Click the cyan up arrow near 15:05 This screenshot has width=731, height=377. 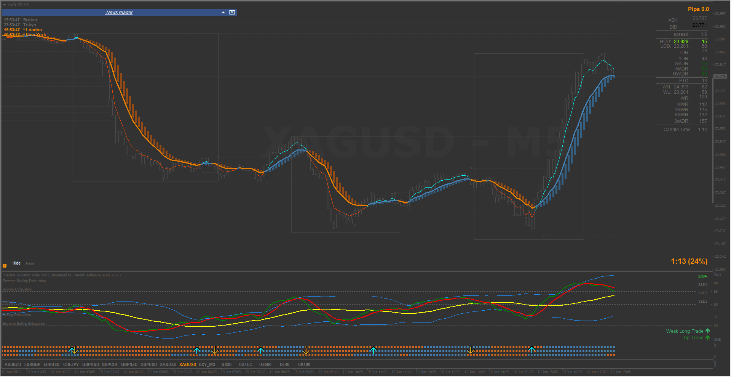(x=531, y=350)
